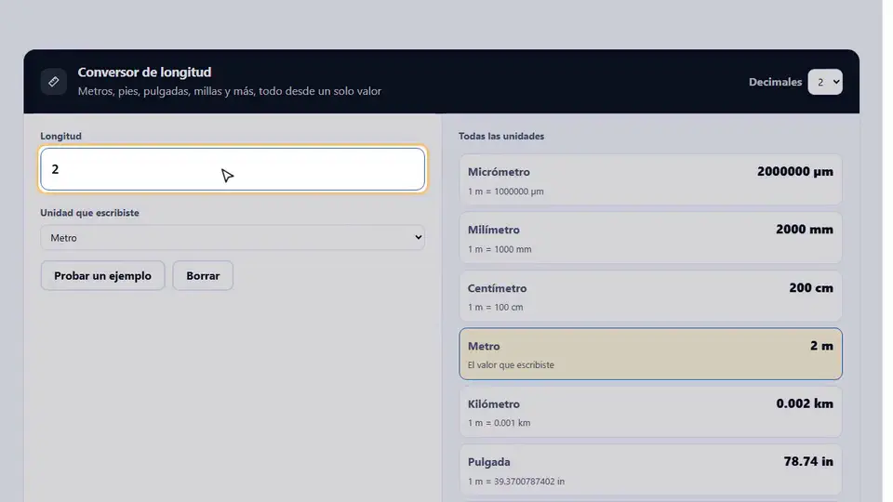
Task: Click the 2 m value in Metro card
Action: click(x=821, y=346)
